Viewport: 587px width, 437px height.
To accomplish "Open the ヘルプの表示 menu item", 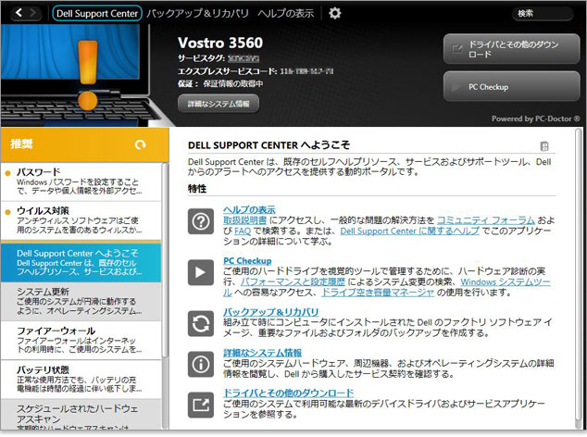I will coord(285,14).
